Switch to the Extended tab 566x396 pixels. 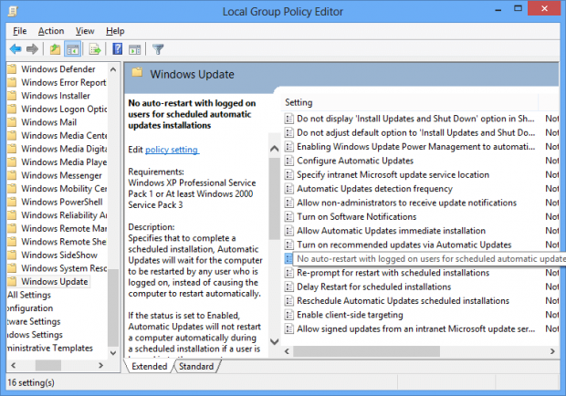click(149, 367)
